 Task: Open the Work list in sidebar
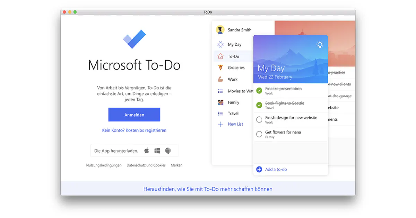click(233, 79)
